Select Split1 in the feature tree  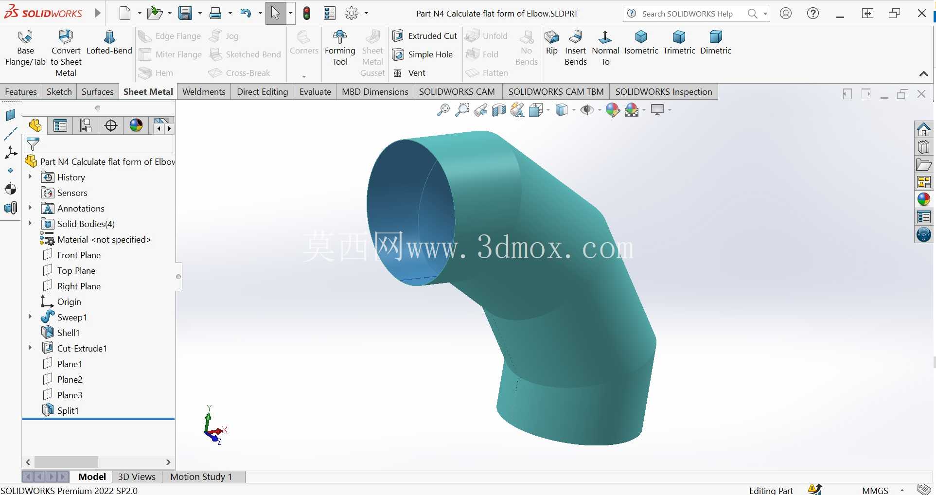click(x=61, y=410)
